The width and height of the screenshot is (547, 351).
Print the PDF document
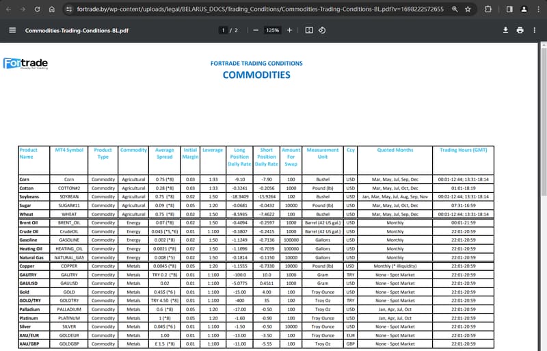click(520, 30)
